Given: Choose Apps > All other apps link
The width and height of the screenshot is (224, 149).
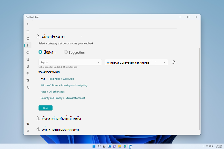Looking at the screenshot, I should pyautogui.click(x=52, y=92).
